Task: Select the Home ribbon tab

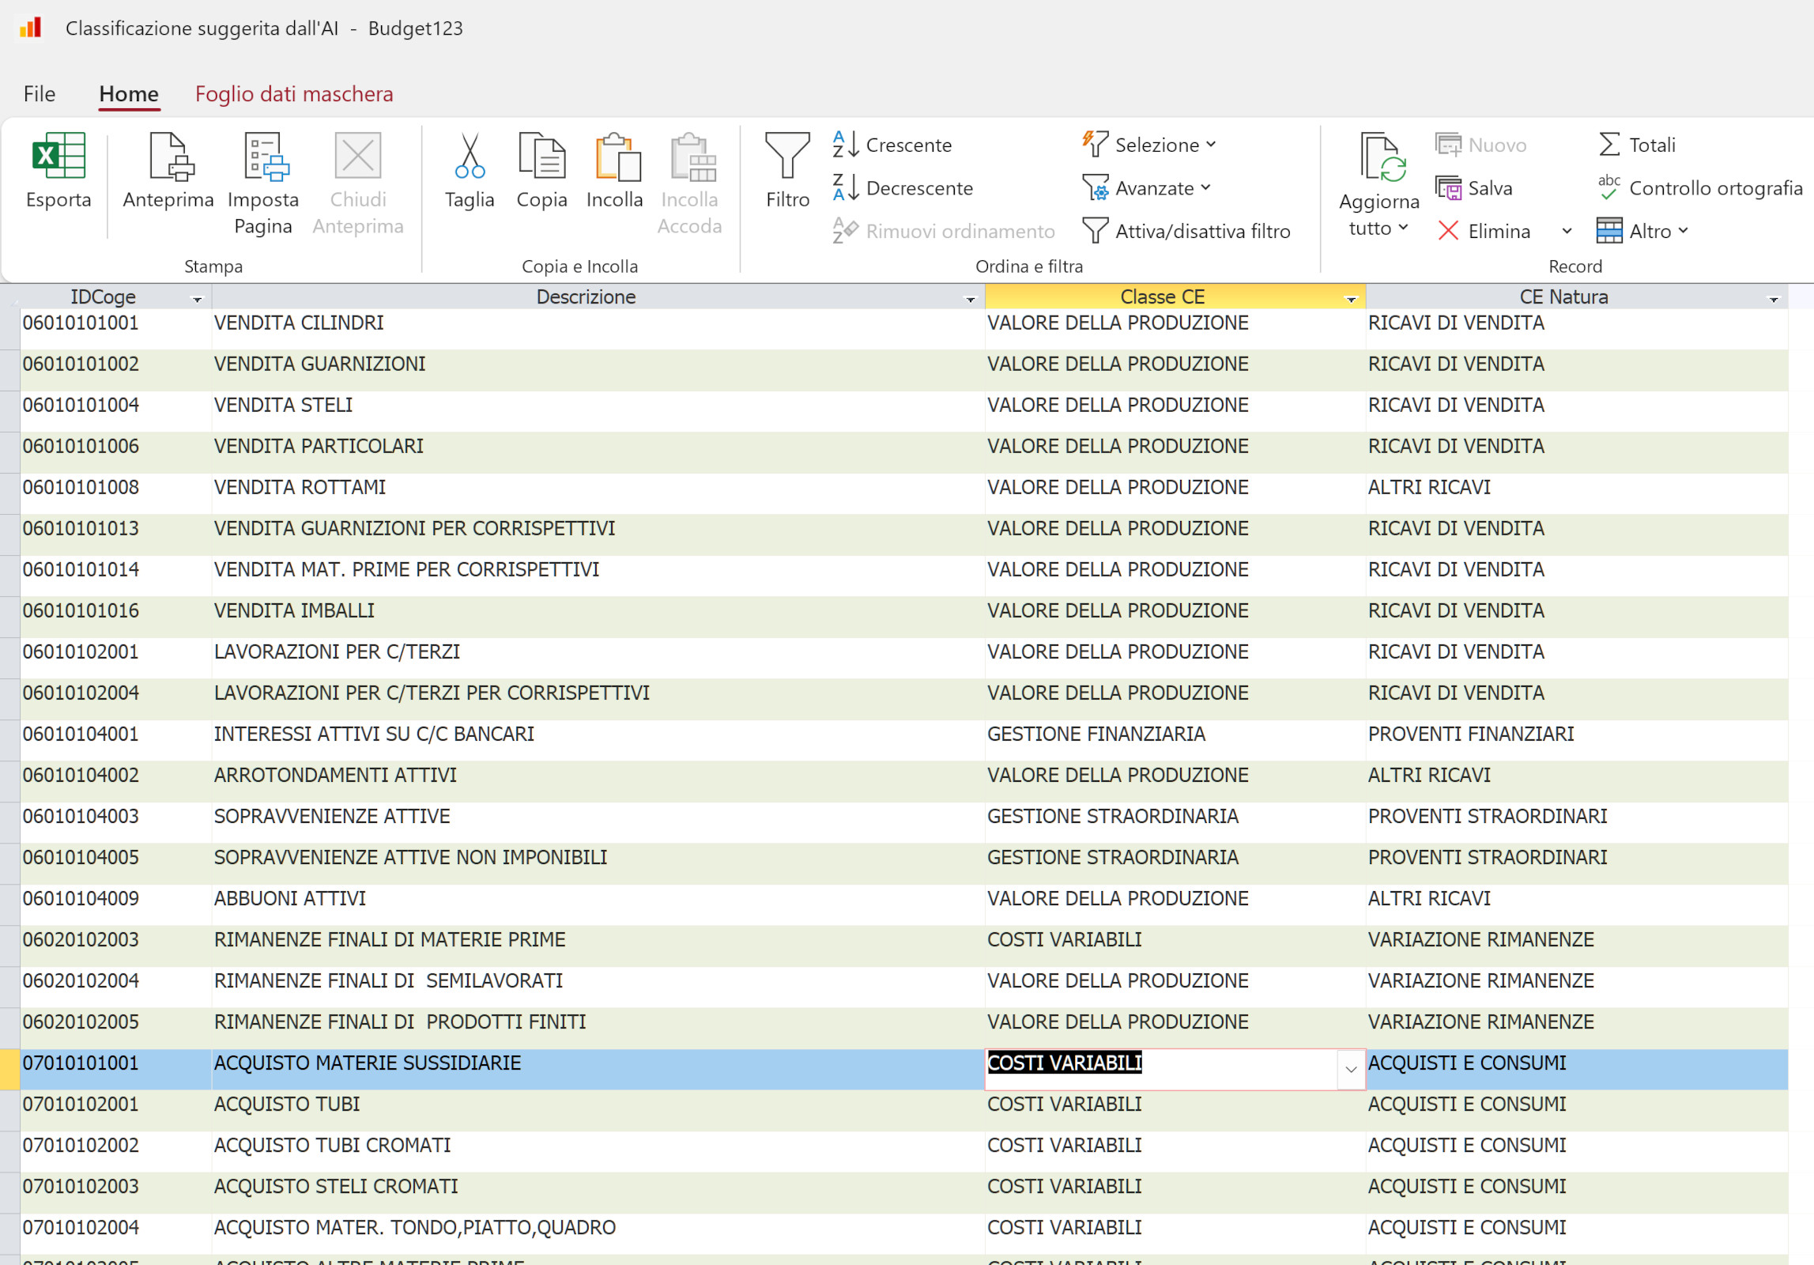Action: click(129, 94)
